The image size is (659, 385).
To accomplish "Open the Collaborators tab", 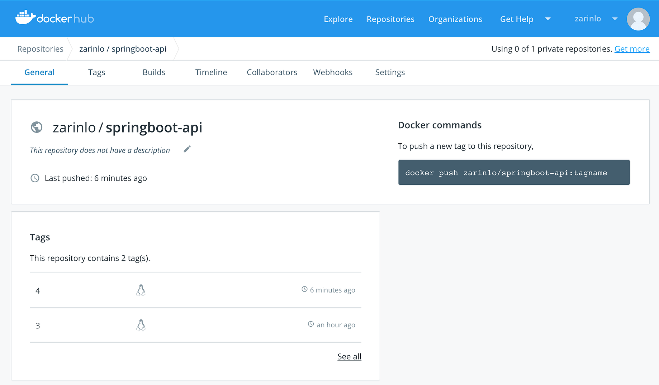I will coord(272,72).
